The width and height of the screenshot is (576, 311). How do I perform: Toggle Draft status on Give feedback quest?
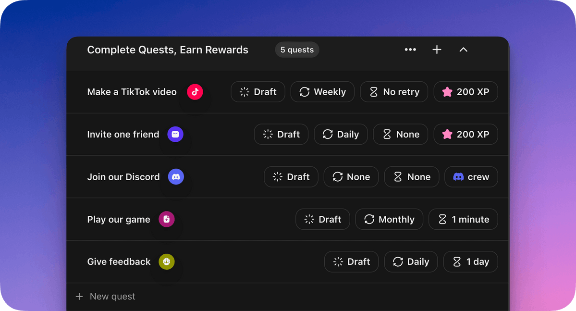[351, 261]
